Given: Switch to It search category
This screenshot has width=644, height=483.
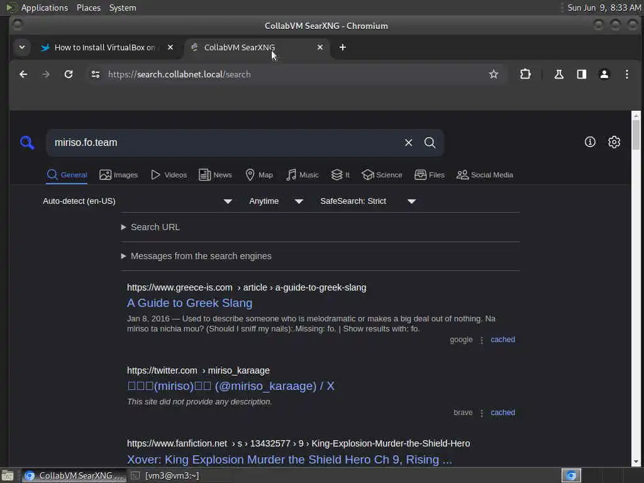Looking at the screenshot, I should pyautogui.click(x=340, y=175).
